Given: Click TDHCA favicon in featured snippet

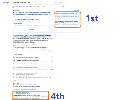Looking at the screenshot, I should pyautogui.click(x=14, y=46).
